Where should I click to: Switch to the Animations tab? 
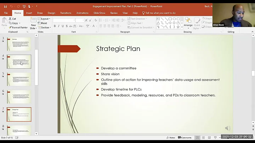[x=82, y=13]
